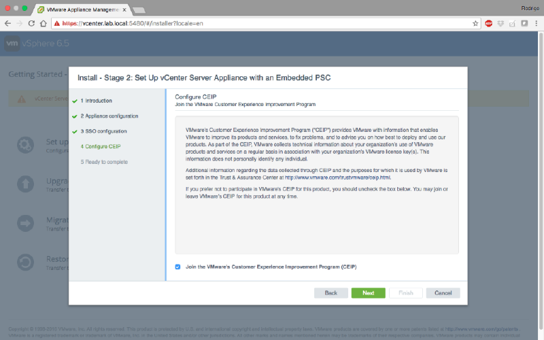Viewport: 544px width, 340px height.
Task: Open the Chrome three-dot menu
Action: pos(537,23)
